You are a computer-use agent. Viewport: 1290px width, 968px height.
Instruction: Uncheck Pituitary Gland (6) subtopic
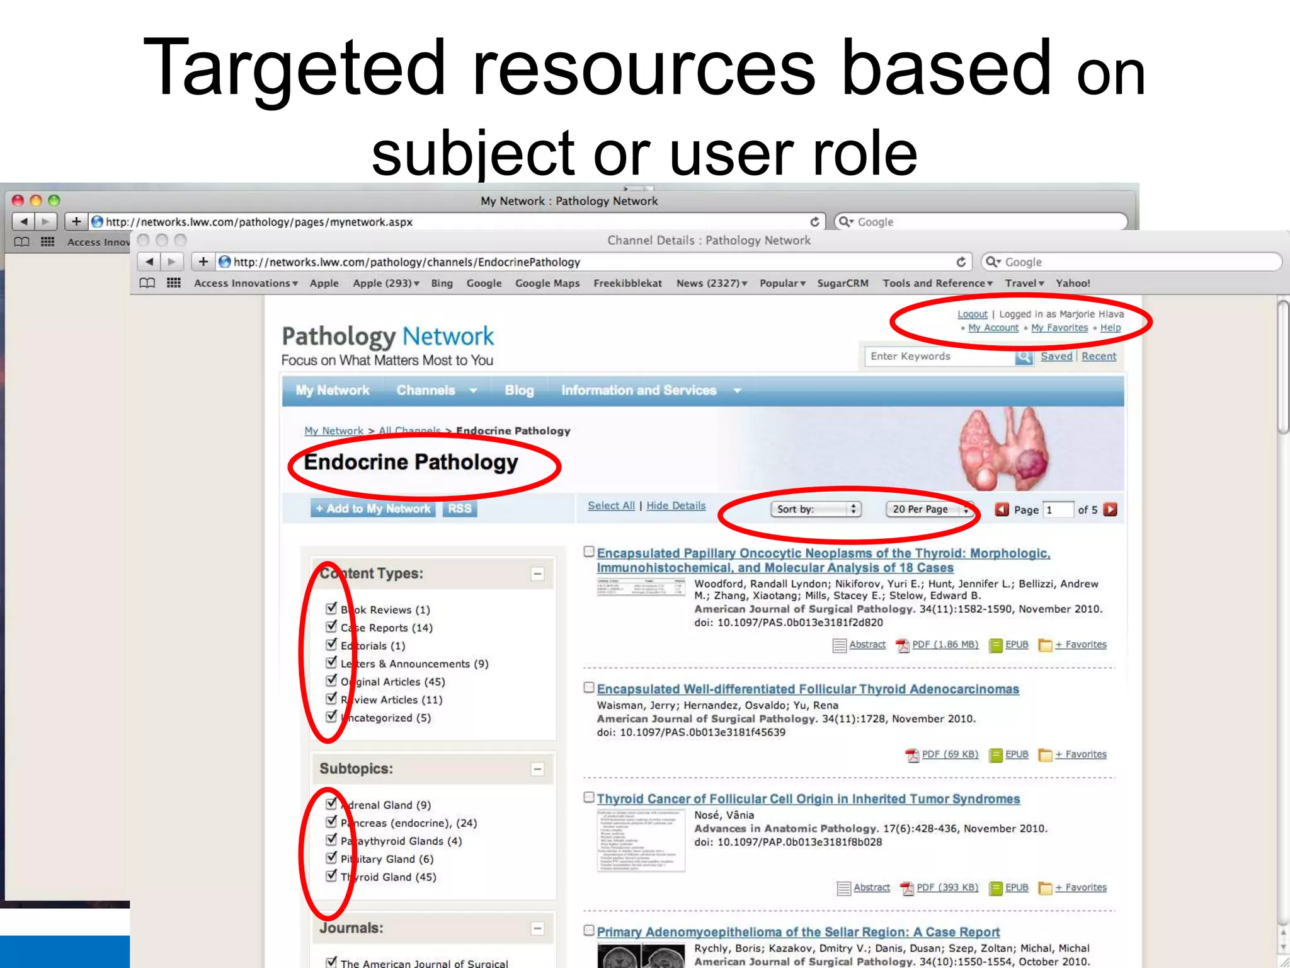[331, 858]
